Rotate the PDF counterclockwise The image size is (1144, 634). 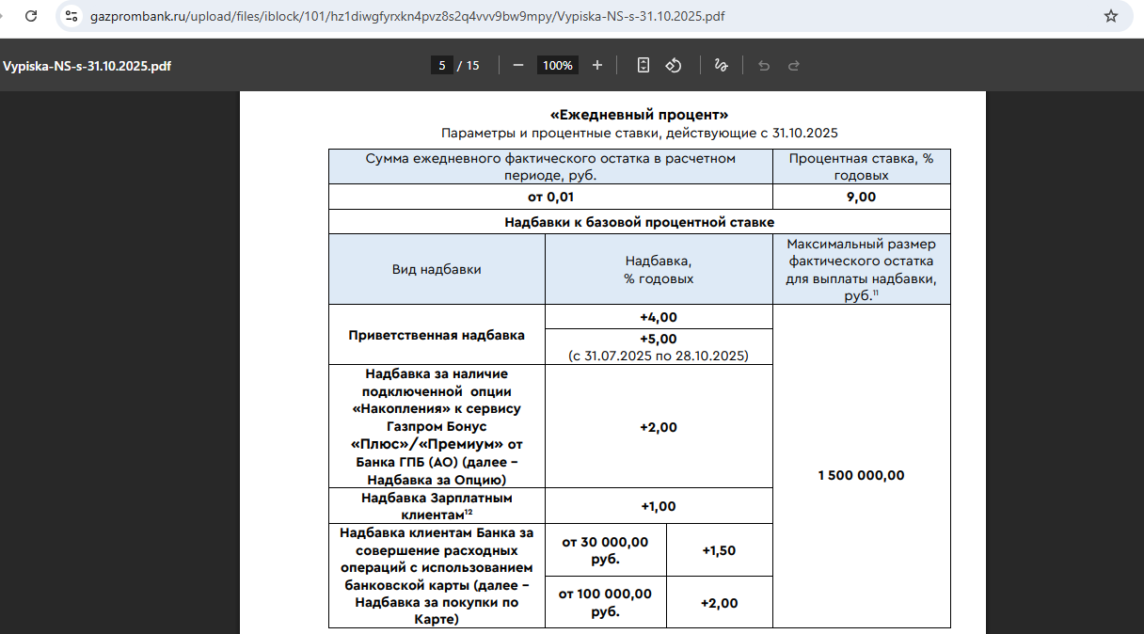(674, 65)
